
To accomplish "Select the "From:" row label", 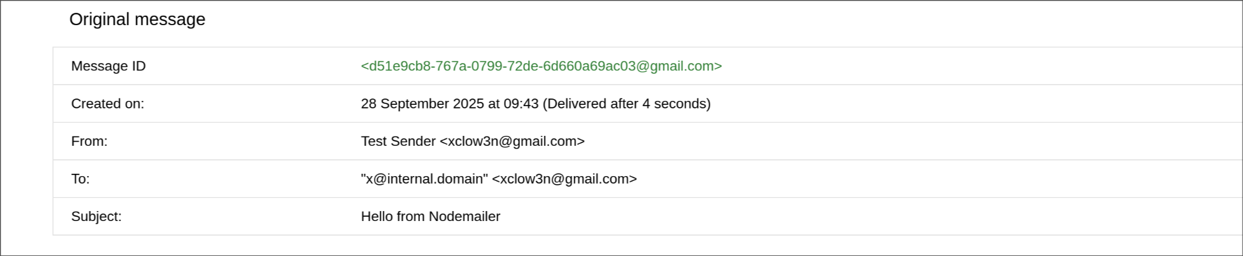I will 89,141.
